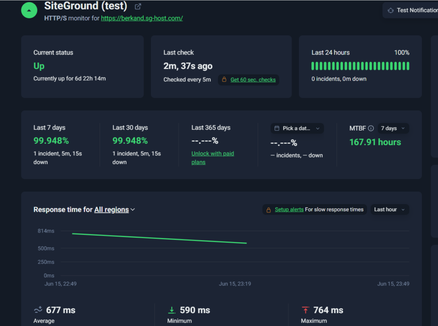Open the berkand.sg-host.com link
The image size is (438, 326).
pyautogui.click(x=142, y=18)
